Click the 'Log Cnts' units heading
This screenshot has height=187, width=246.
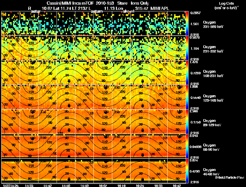[x=226, y=3]
